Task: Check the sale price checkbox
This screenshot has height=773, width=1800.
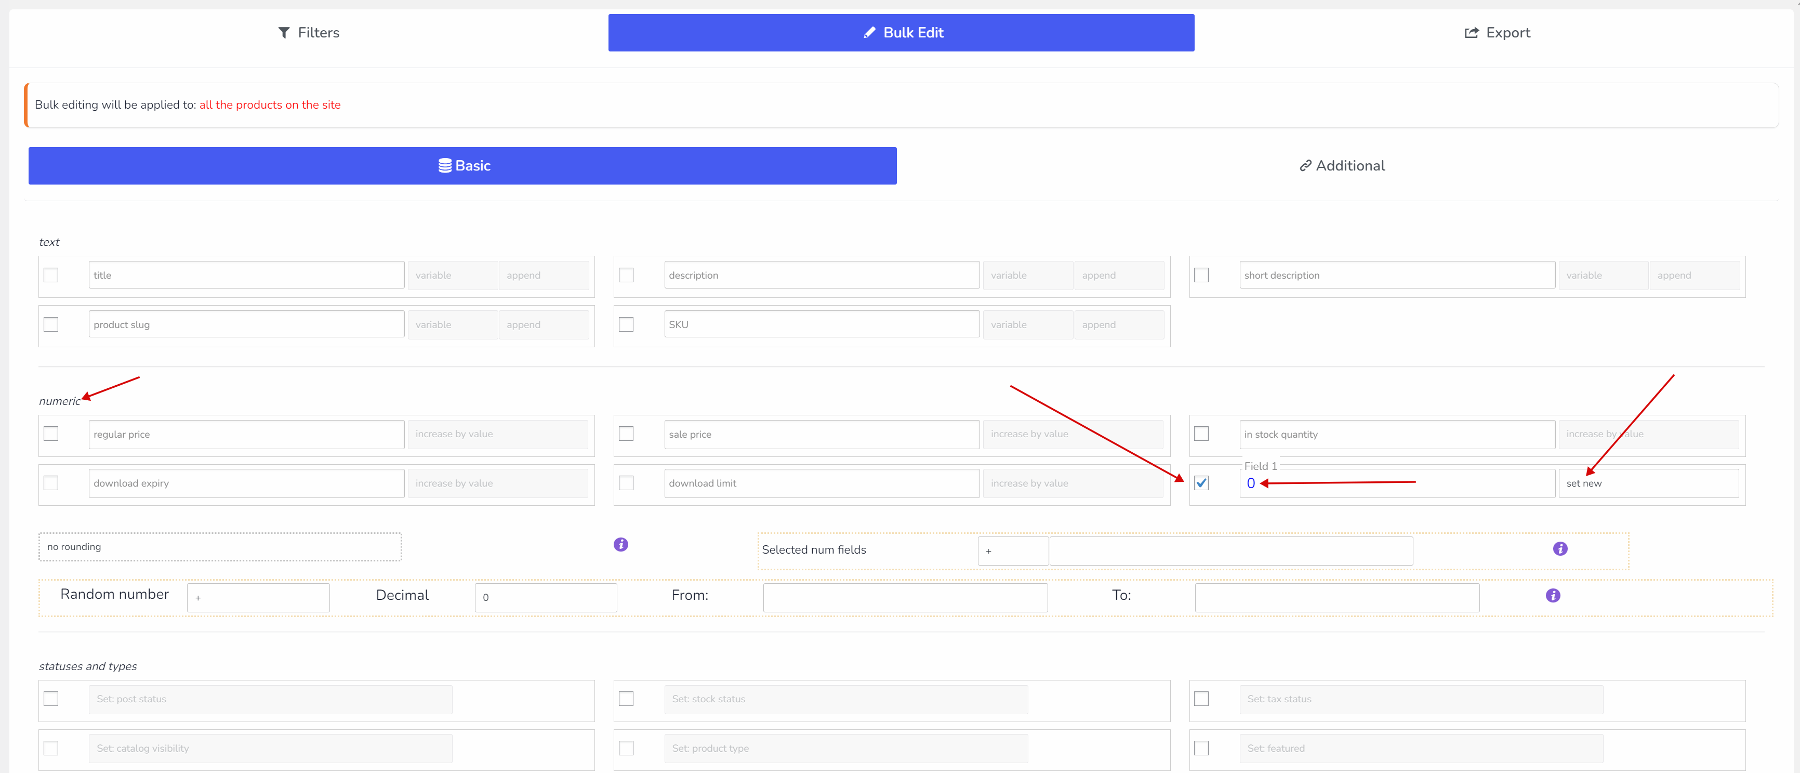Action: tap(626, 434)
